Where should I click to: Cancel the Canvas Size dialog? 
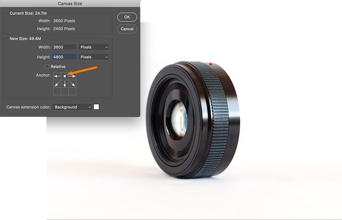coord(127,29)
